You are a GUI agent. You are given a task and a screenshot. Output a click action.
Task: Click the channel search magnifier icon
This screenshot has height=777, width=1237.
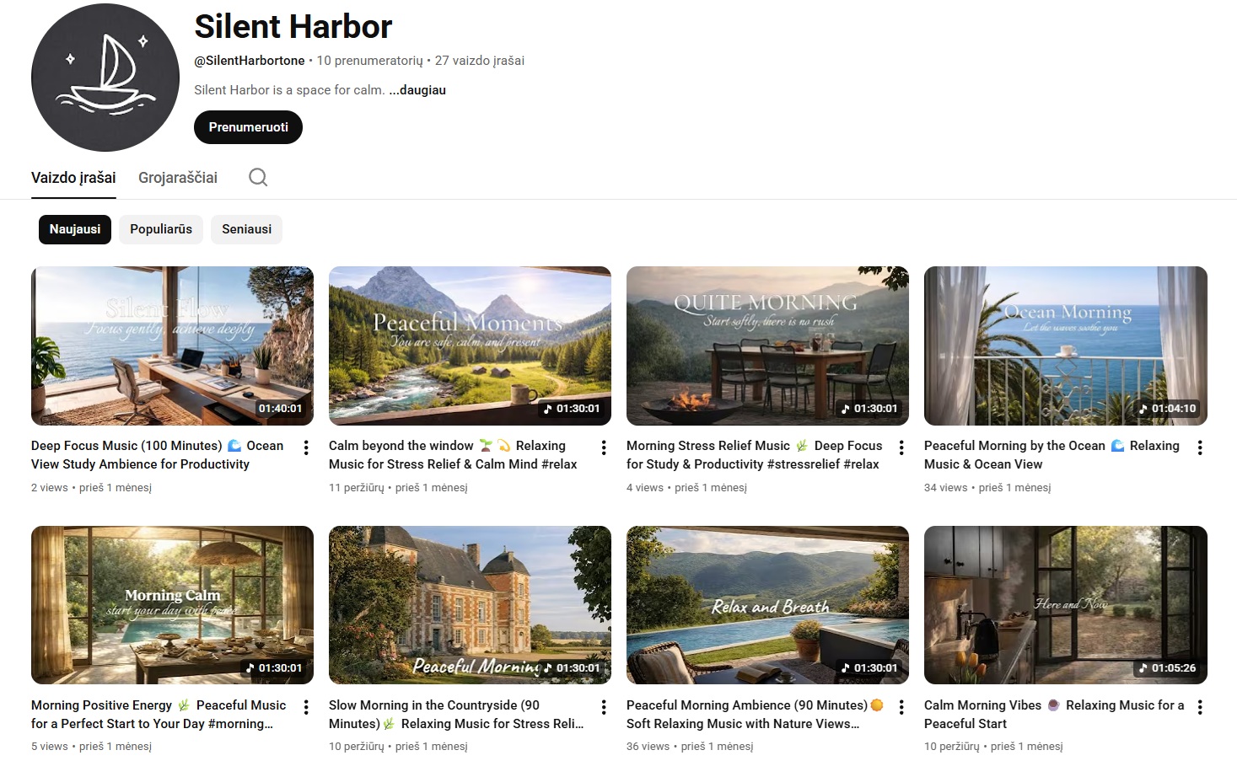(x=258, y=177)
